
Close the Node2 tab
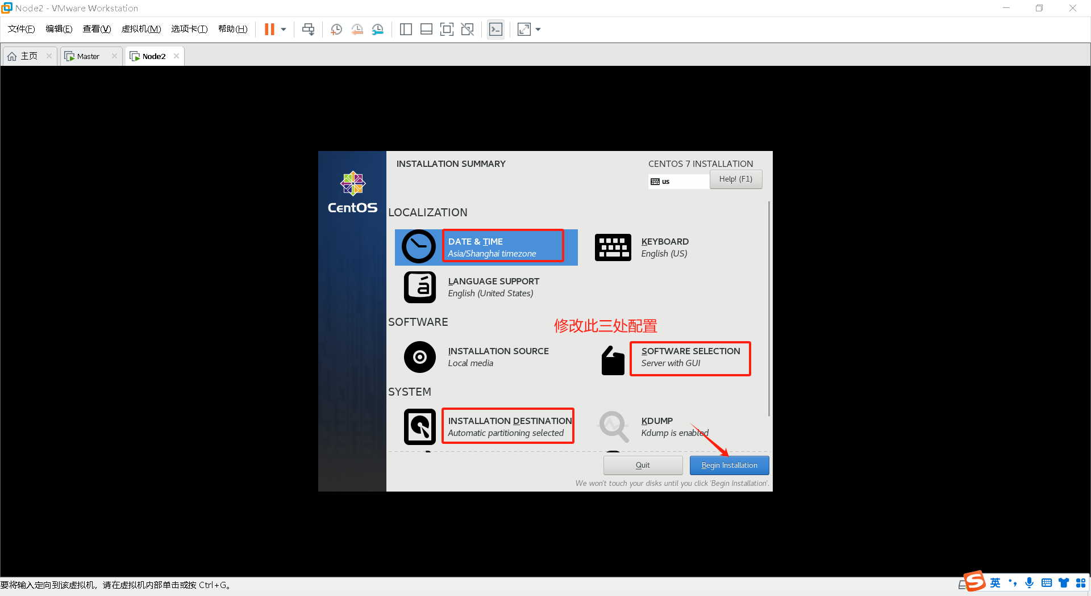coord(176,56)
